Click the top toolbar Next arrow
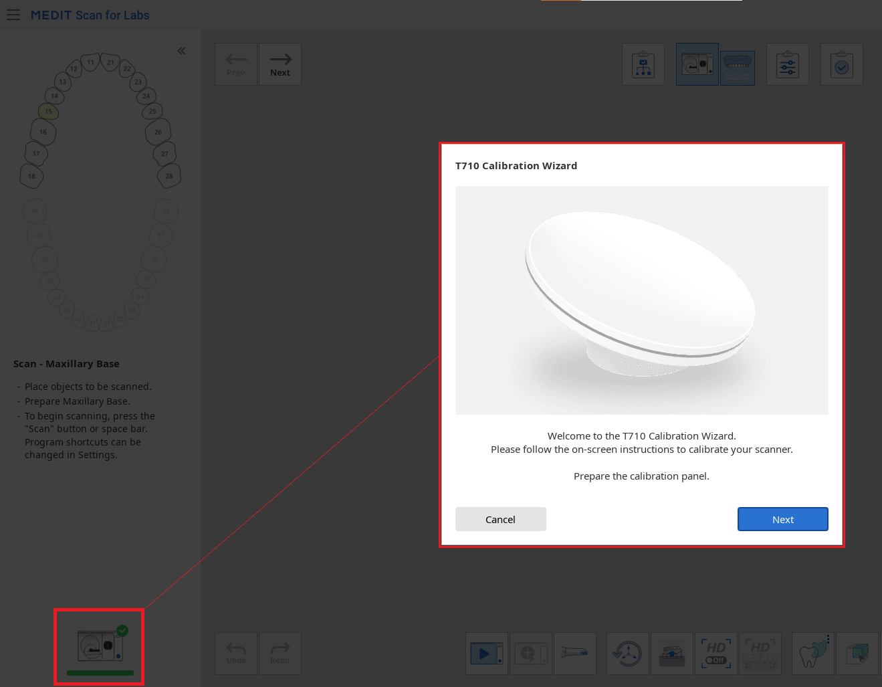The image size is (882, 687). tap(280, 64)
